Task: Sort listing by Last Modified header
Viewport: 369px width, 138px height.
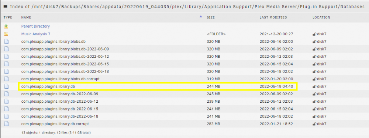Action: click(273, 18)
